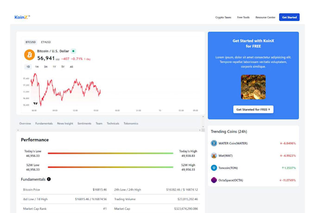315x213 pixels.
Task: Click Today's High 49,938.83 value
Action: (x=188, y=156)
